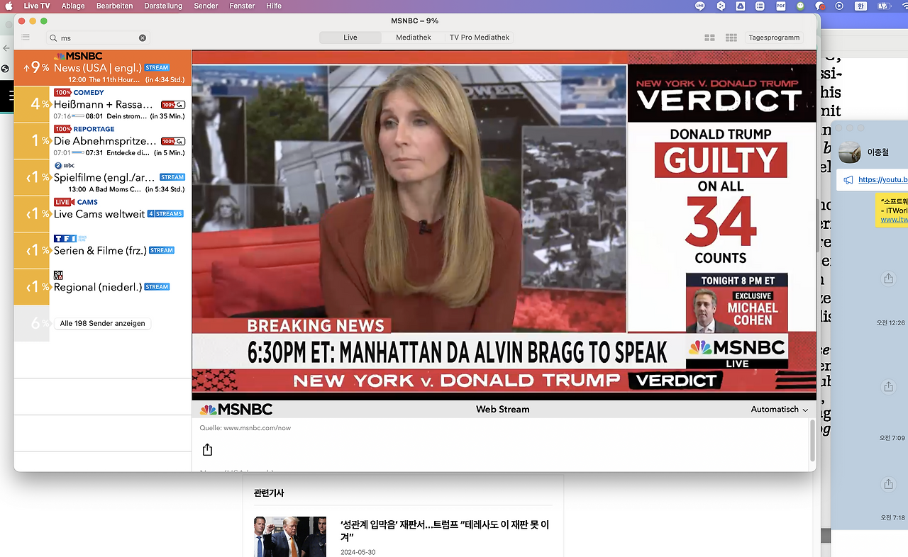This screenshot has width=908, height=557.
Task: Click the back arrow in the browser window
Action: [x=6, y=48]
